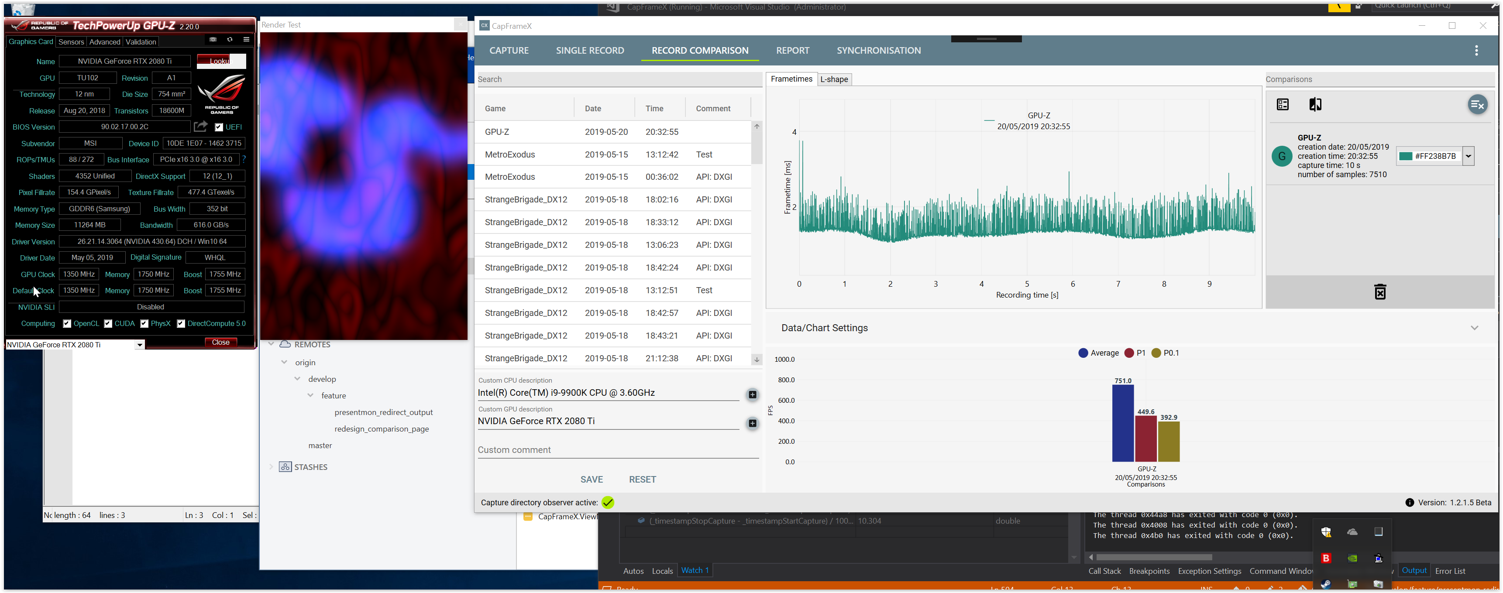Expand the Data/Chart Settings section
1503x593 pixels.
point(1474,328)
